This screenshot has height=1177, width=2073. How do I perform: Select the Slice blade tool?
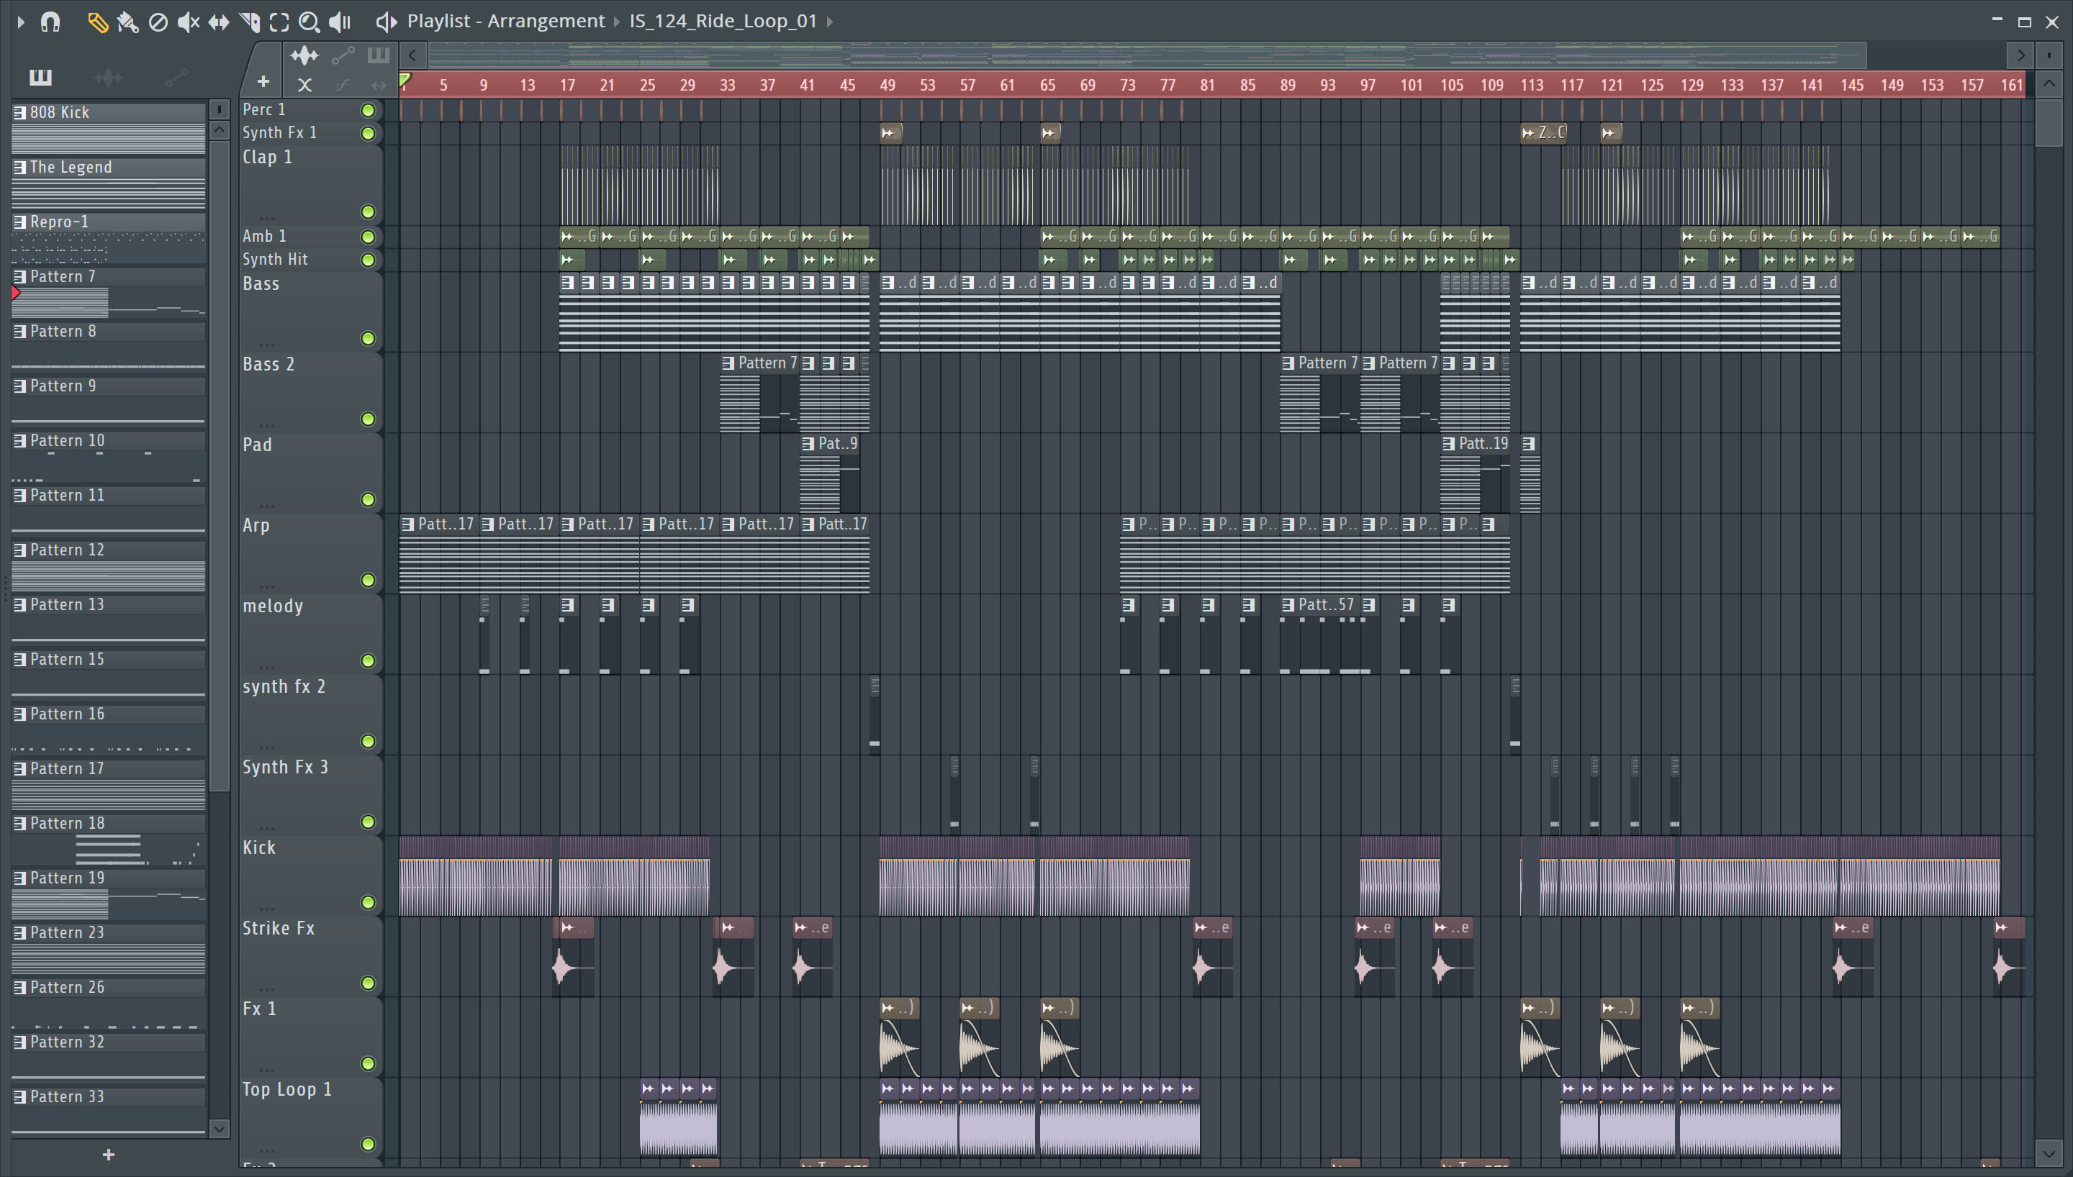point(249,22)
